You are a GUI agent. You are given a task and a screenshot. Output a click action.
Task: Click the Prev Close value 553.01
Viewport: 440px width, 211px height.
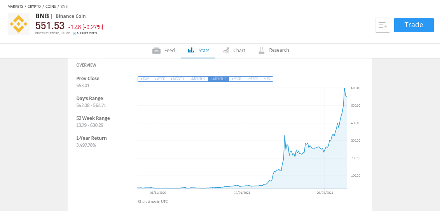[x=83, y=85]
